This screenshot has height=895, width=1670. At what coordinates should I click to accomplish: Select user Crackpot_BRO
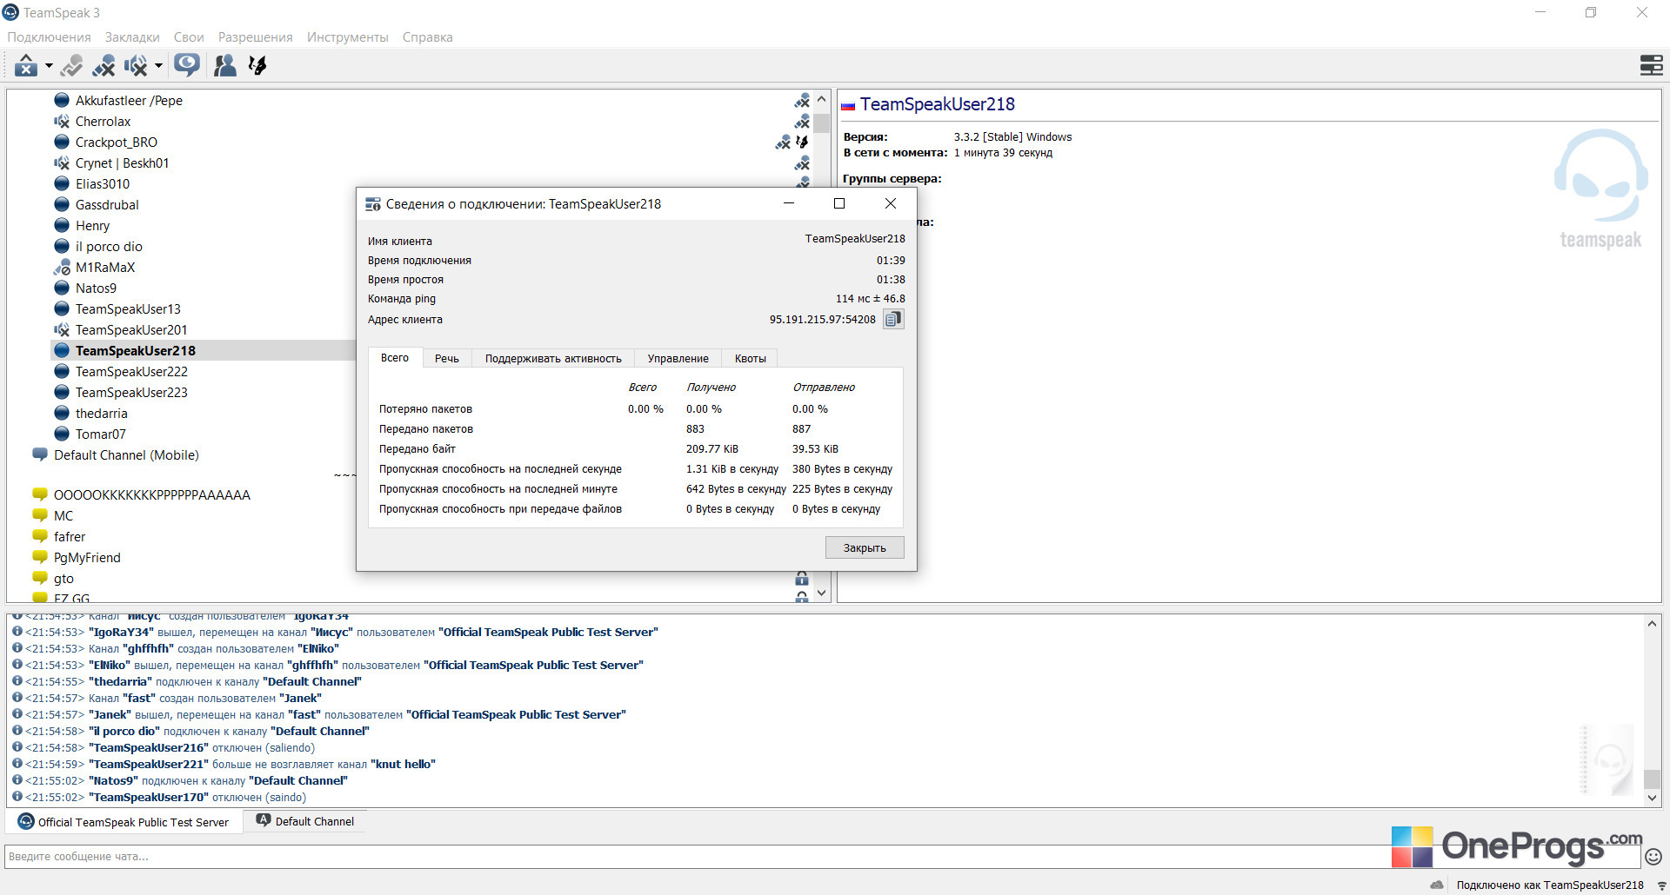117,143
